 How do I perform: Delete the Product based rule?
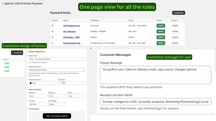[175, 43]
